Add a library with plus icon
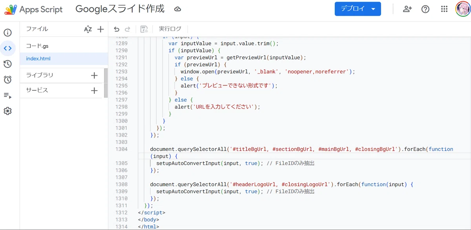 94,76
